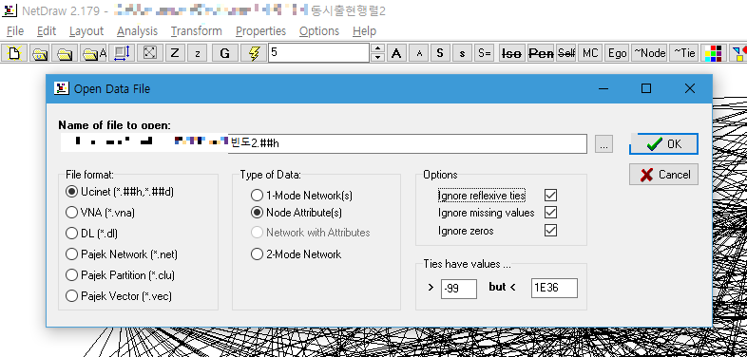Click the node shapes icon at toolbar end
Screen dimensions: 747x357
point(738,53)
